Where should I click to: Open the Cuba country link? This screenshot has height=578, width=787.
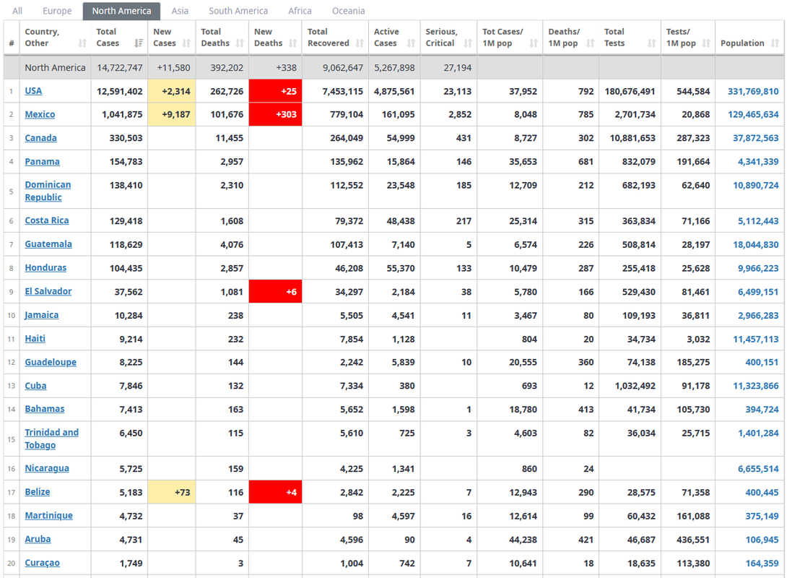pyautogui.click(x=35, y=386)
